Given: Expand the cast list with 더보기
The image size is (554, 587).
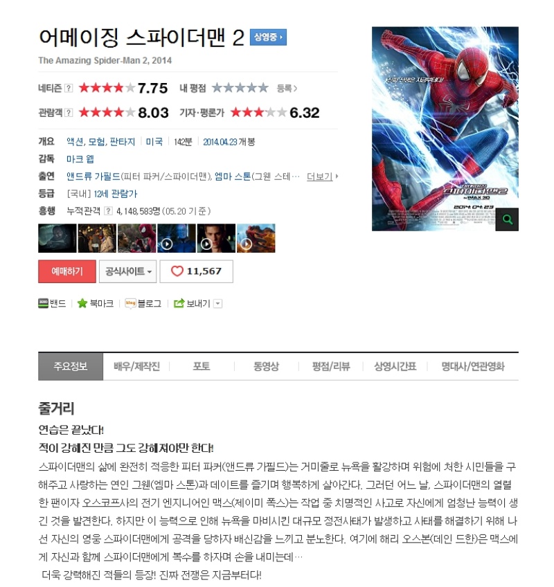Looking at the screenshot, I should [x=322, y=177].
